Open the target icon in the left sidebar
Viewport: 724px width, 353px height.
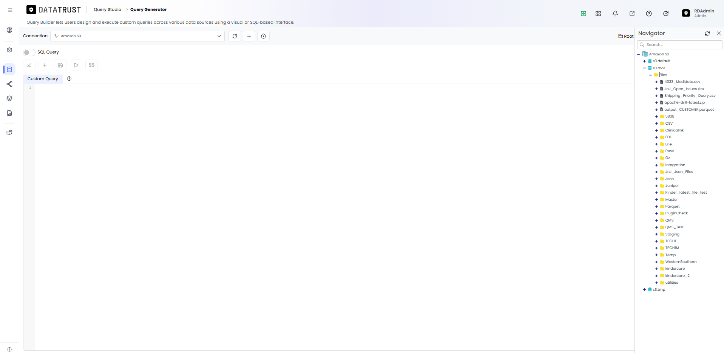click(9, 30)
